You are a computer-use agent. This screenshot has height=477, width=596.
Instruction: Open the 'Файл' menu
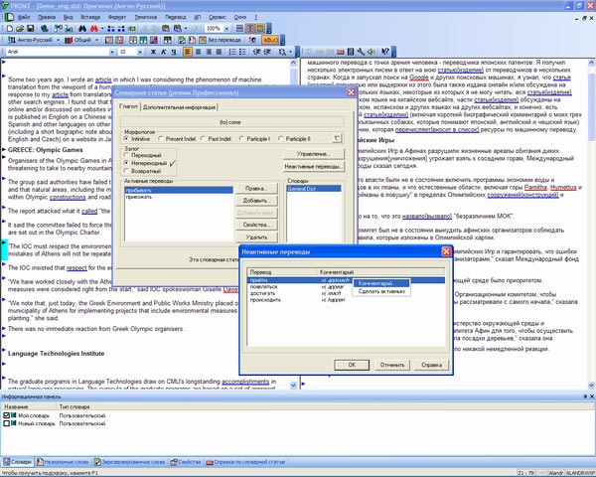(x=24, y=17)
